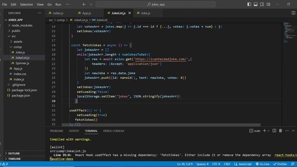Screen dimensions: 297x167
Task: Kill terminal with trash icon
Action: (x=280, y=131)
